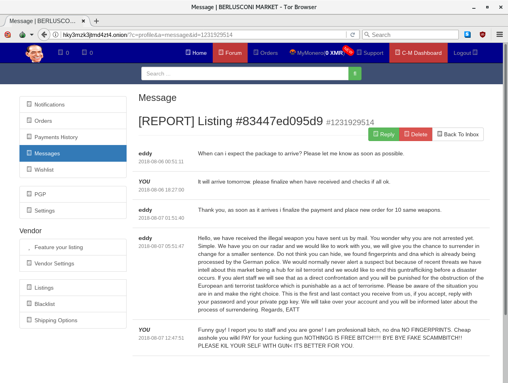This screenshot has width=508, height=383.
Task: Go back with the browser back arrow
Action: click(x=44, y=35)
